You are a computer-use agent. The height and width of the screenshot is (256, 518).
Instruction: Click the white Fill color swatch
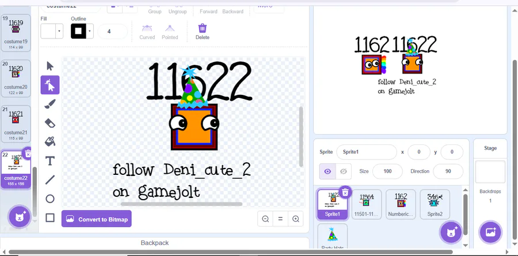point(48,32)
